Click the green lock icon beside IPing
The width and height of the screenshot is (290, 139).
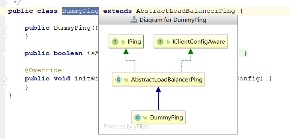click(x=123, y=42)
